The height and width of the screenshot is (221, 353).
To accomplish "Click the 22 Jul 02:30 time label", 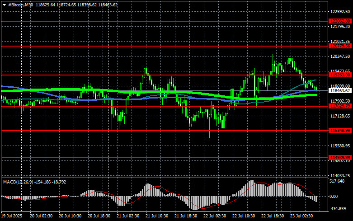I will coord(215,216).
